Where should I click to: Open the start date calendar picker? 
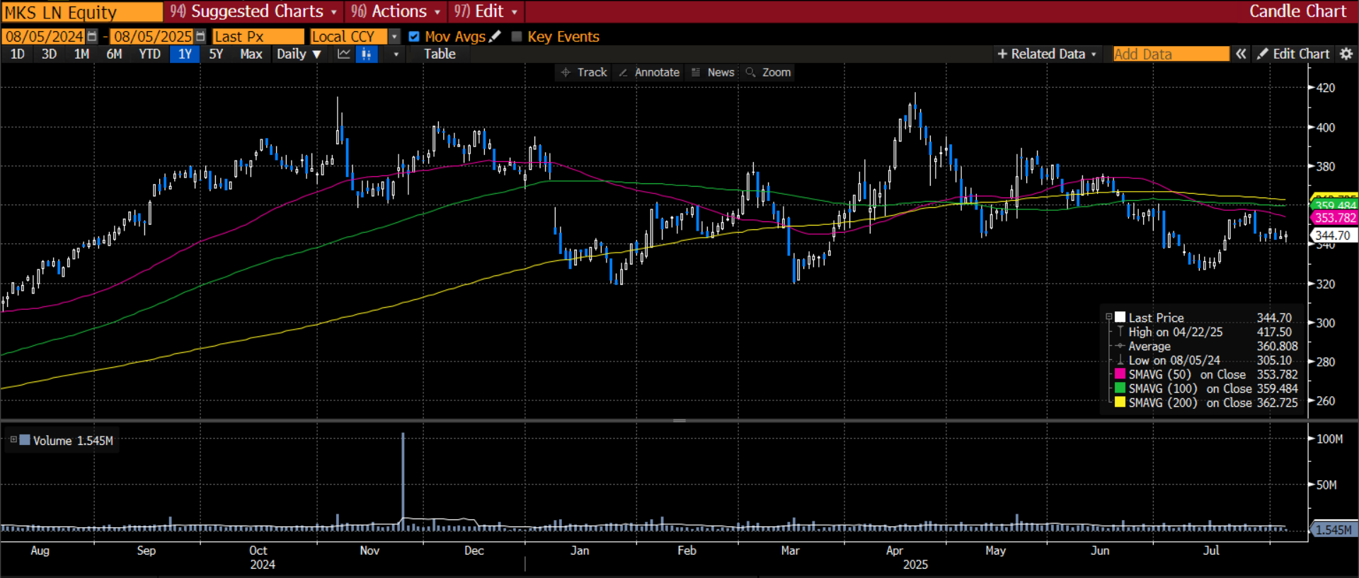(92, 36)
